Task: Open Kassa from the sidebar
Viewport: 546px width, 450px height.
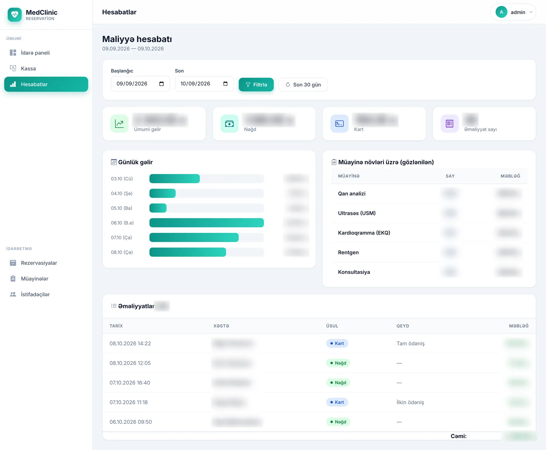Action: (46, 68)
